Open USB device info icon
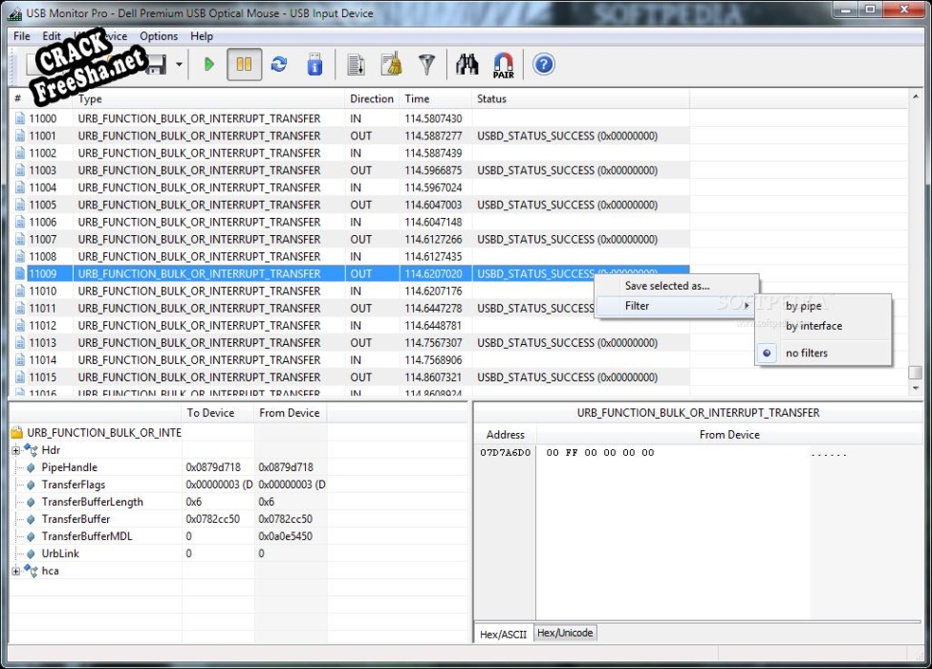 [x=314, y=65]
